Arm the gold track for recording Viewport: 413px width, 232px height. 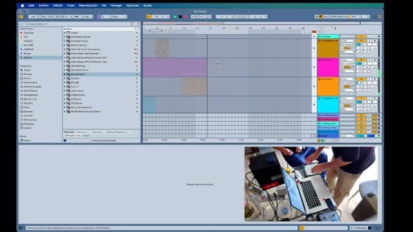375,41
